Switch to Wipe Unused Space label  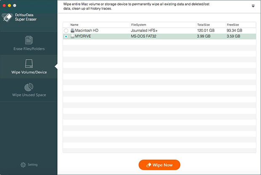29,95
